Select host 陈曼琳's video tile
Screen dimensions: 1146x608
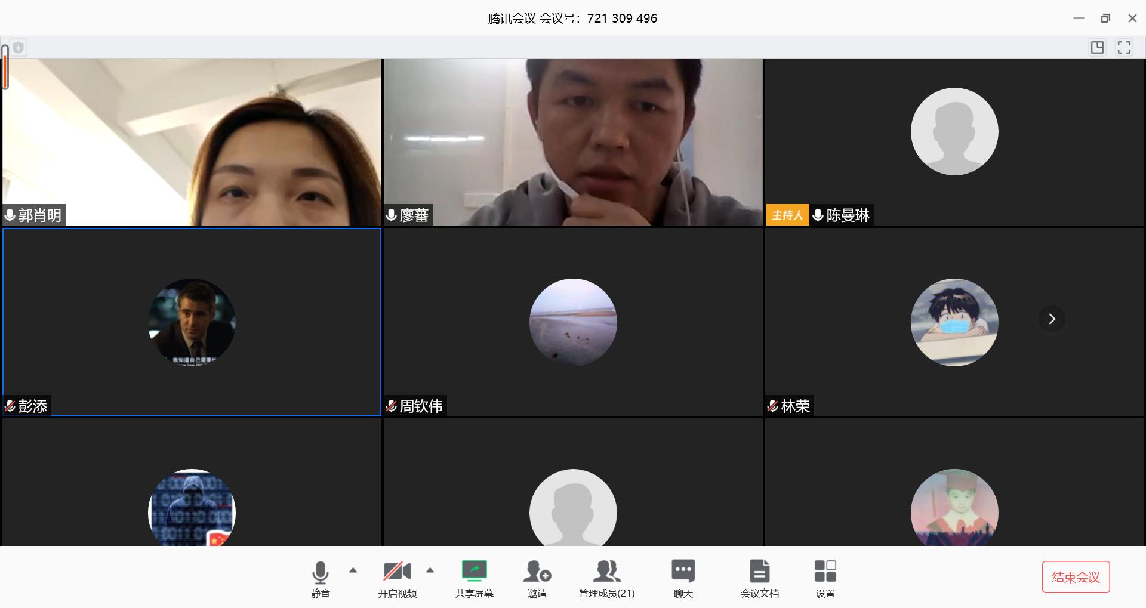click(954, 142)
